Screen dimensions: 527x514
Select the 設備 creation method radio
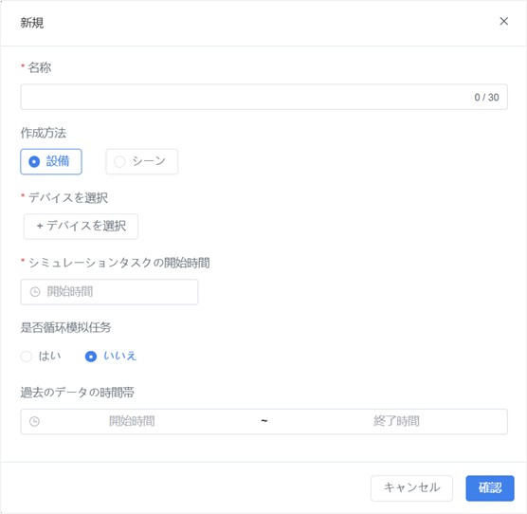(x=51, y=162)
